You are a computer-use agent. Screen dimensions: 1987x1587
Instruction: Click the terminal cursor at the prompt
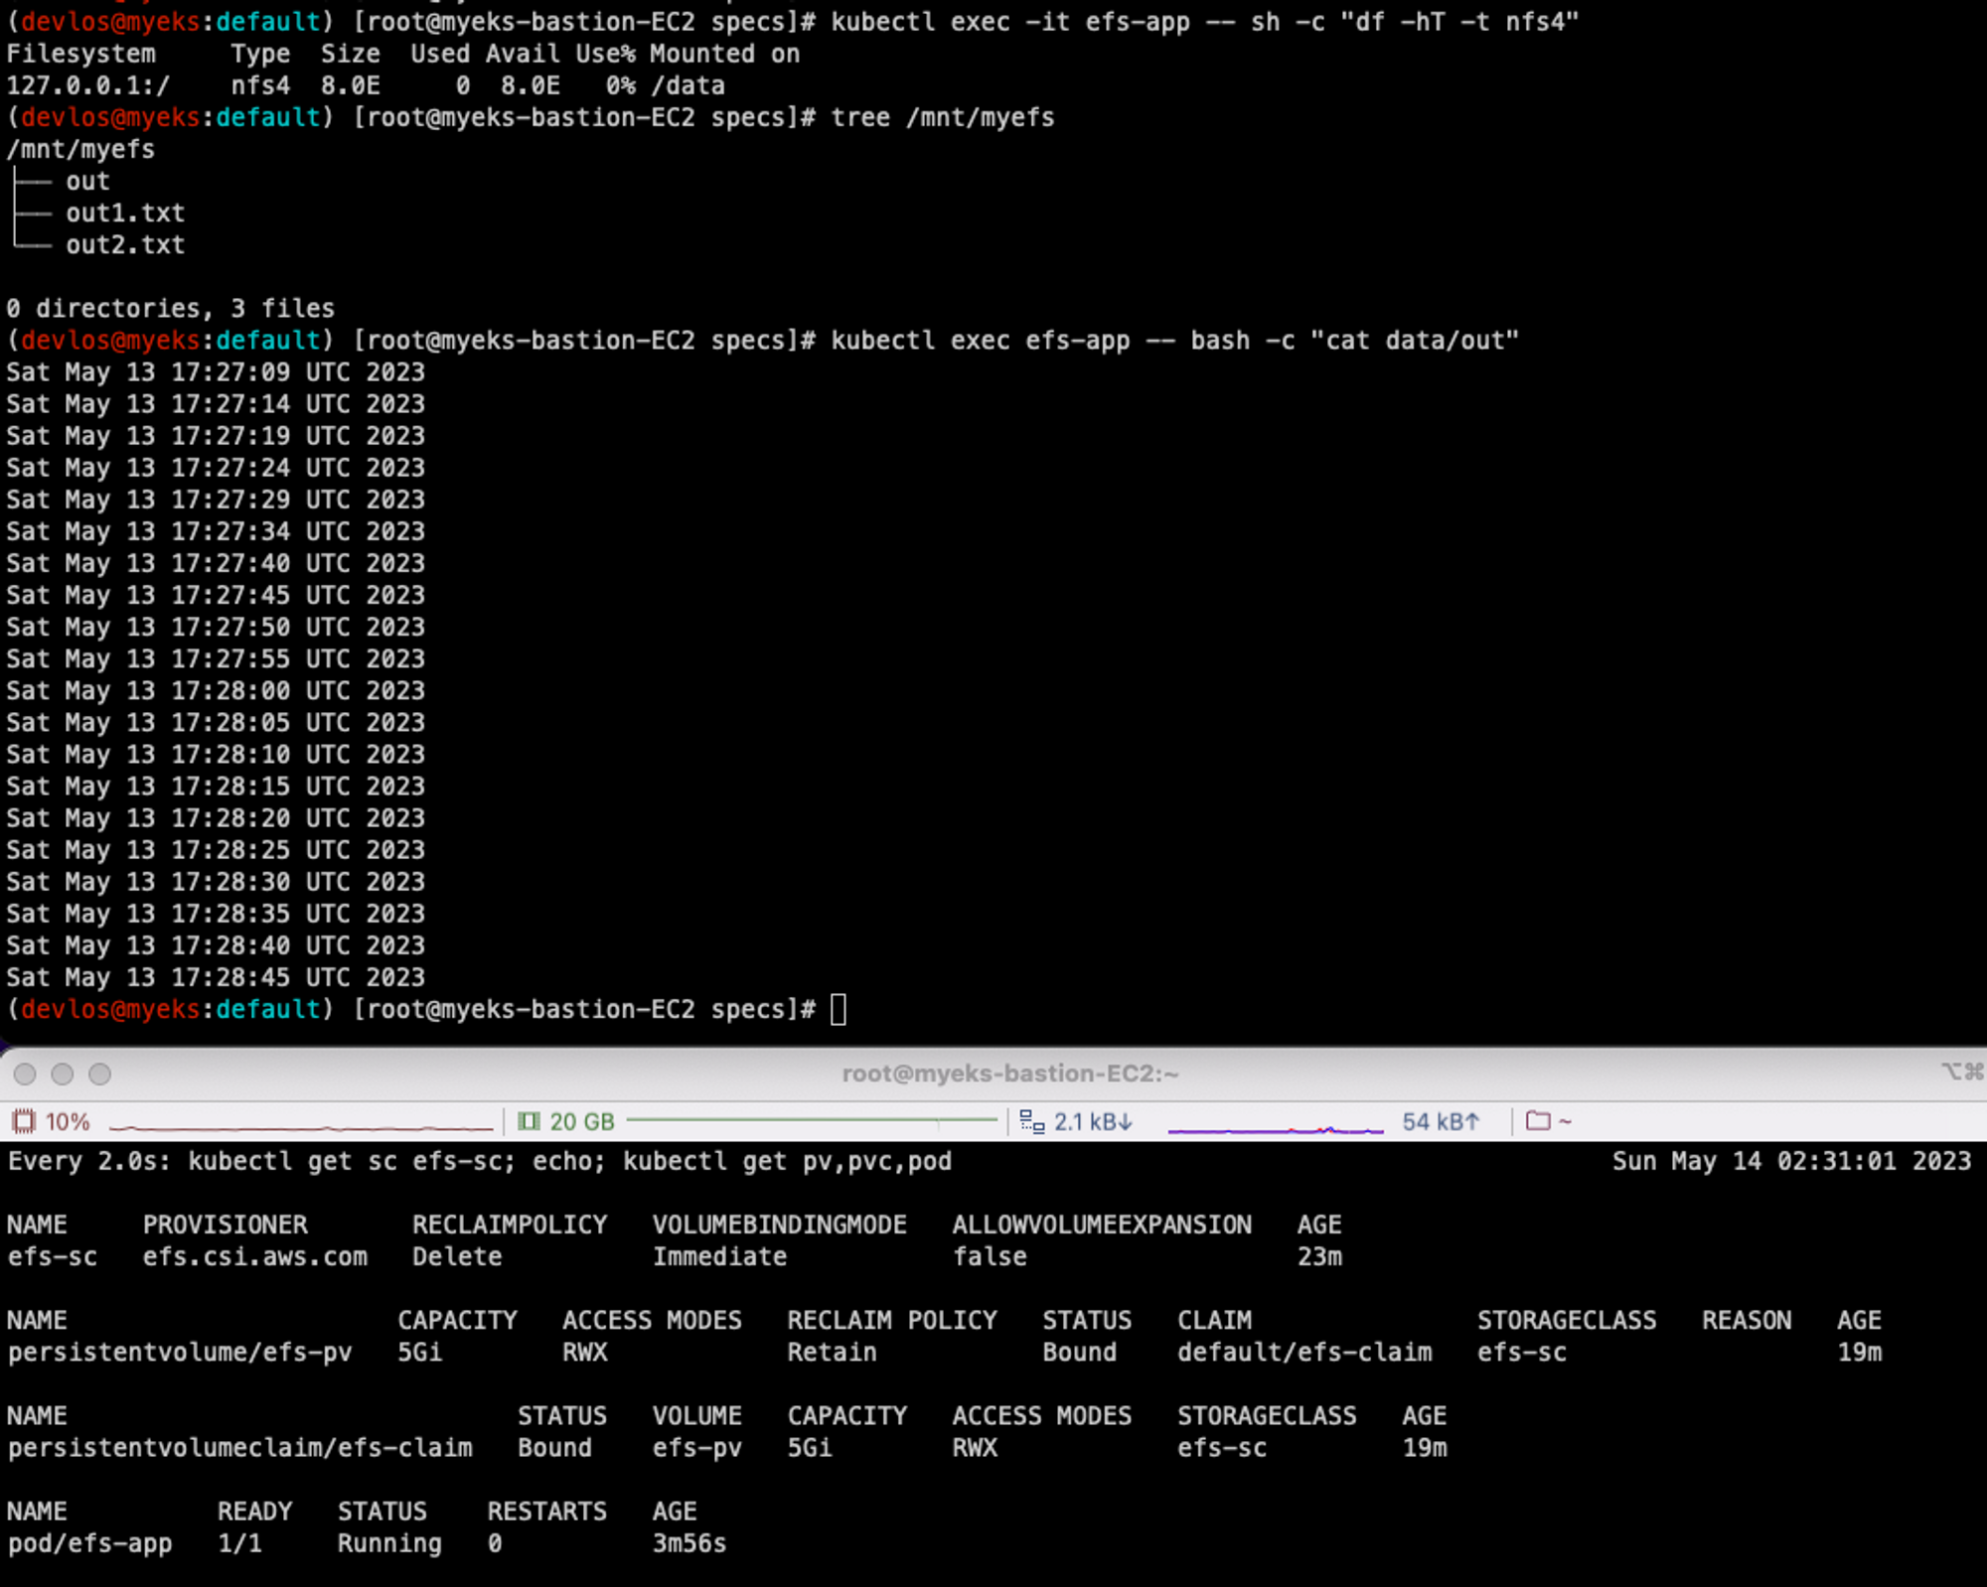point(838,1009)
